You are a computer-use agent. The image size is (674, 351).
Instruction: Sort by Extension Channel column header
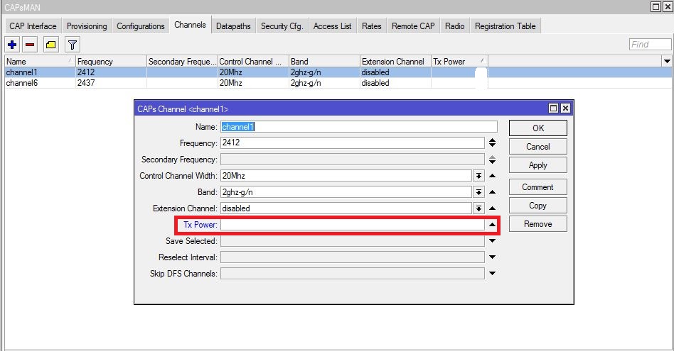(x=395, y=61)
